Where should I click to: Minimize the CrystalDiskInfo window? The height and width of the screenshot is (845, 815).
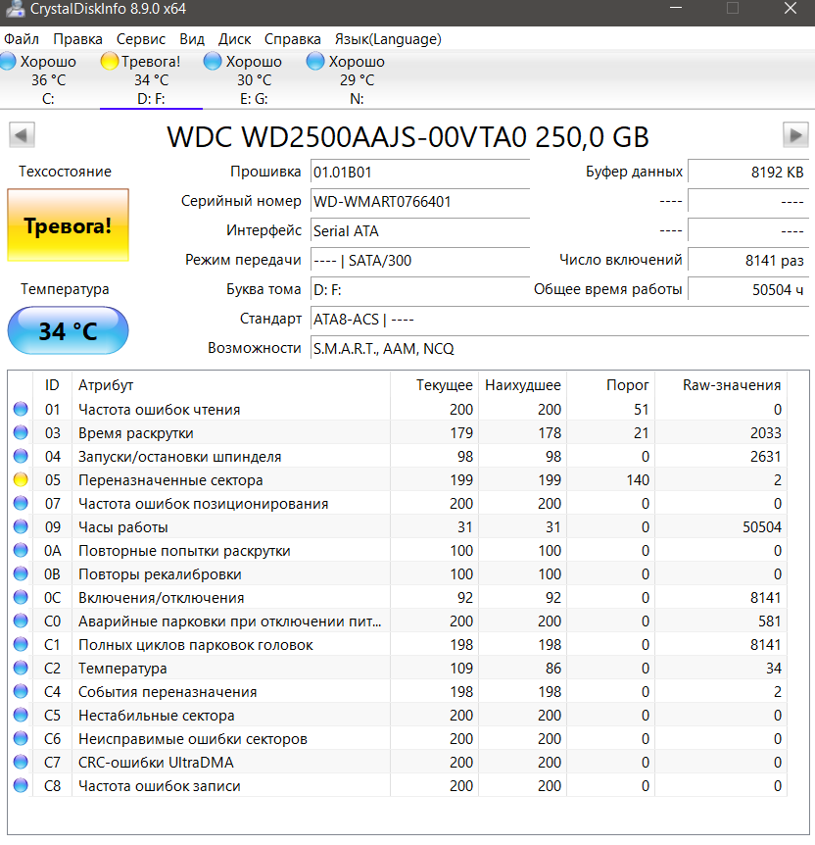[676, 8]
